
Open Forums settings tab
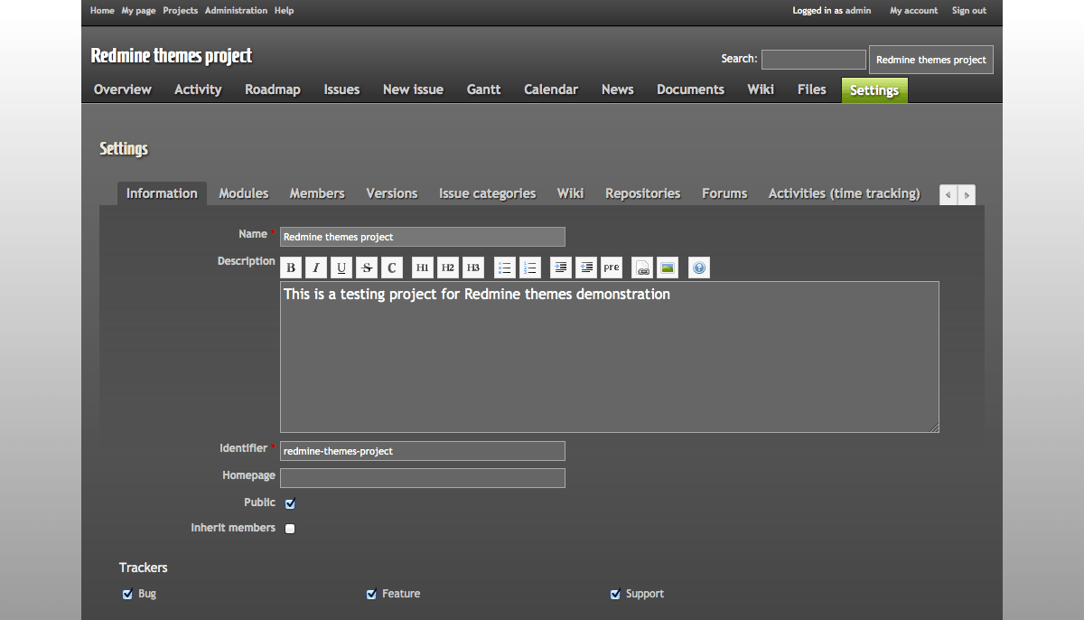[724, 193]
